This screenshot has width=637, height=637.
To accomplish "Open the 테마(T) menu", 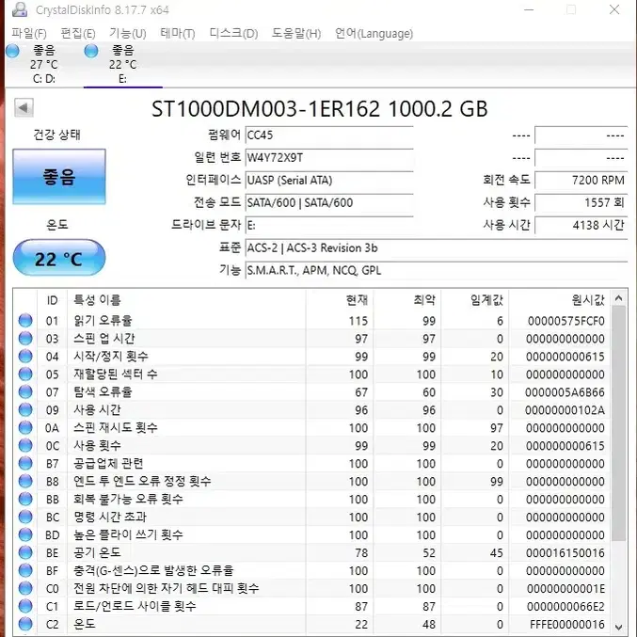I will [x=178, y=33].
